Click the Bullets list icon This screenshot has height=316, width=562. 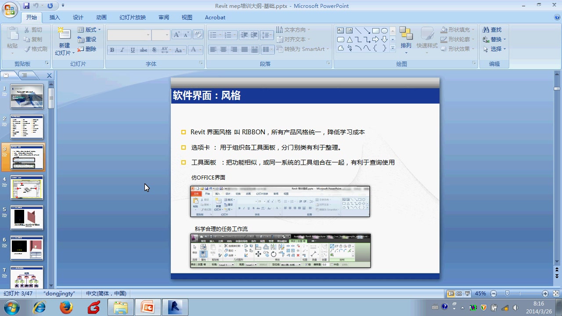click(215, 35)
